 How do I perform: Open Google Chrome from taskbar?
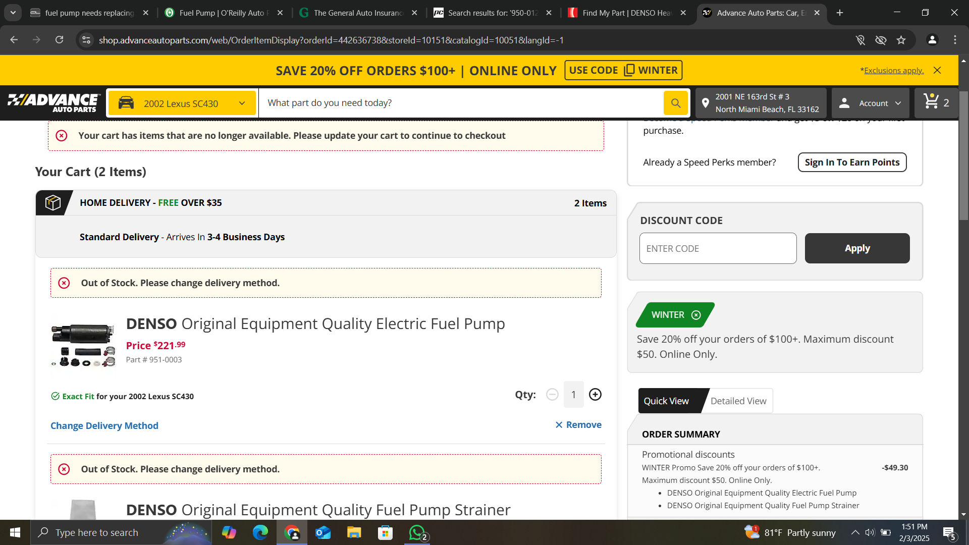tap(292, 532)
